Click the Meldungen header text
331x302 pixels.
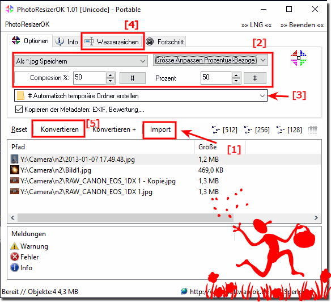28,234
